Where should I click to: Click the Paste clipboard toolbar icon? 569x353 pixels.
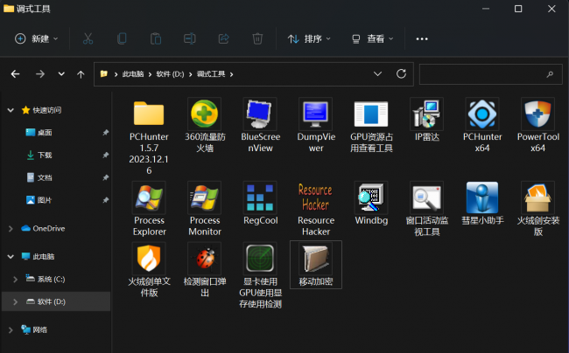point(156,38)
